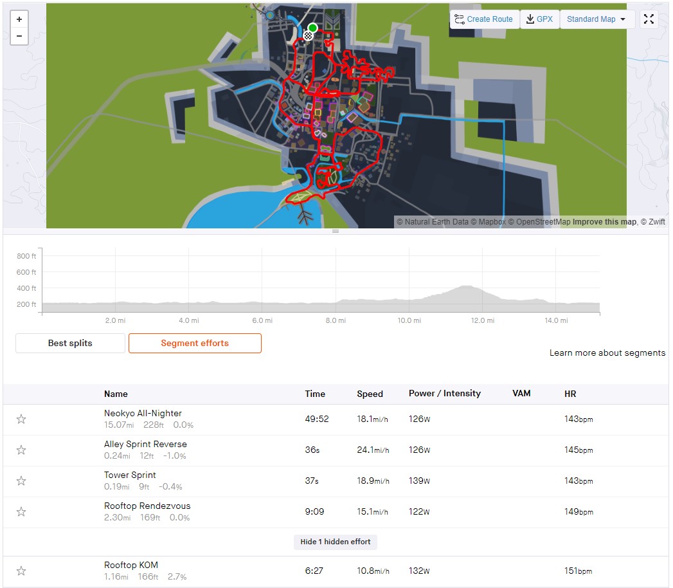Open Learn more about segments link
Image resolution: width=673 pixels, height=588 pixels.
click(607, 353)
